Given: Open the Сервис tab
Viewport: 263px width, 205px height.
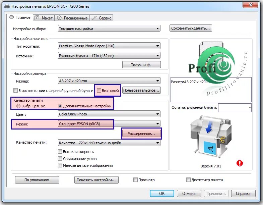Looking at the screenshot, I should pos(102,18).
